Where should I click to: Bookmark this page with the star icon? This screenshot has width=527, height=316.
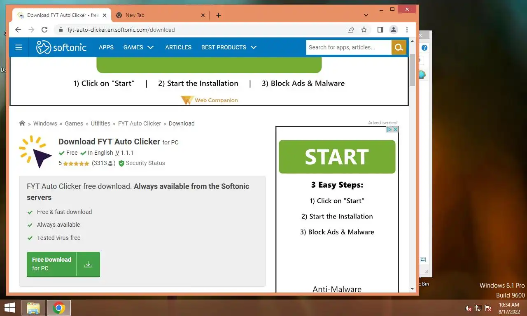point(364,30)
